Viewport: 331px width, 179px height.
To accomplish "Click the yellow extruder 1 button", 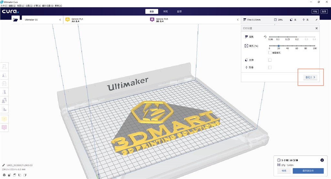I will 5,119.
